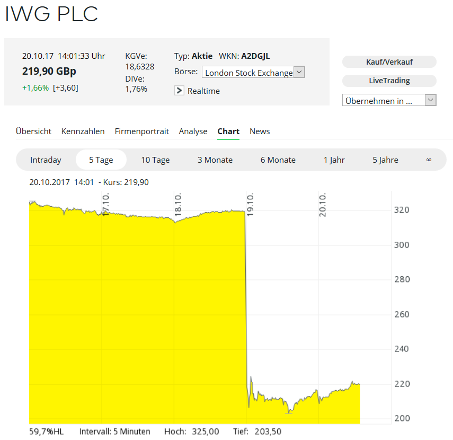Select the 5 Tage time range
Viewport: 453px width, 440px height.
[101, 160]
